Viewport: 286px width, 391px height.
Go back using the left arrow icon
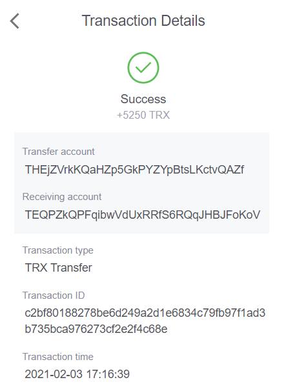15,21
